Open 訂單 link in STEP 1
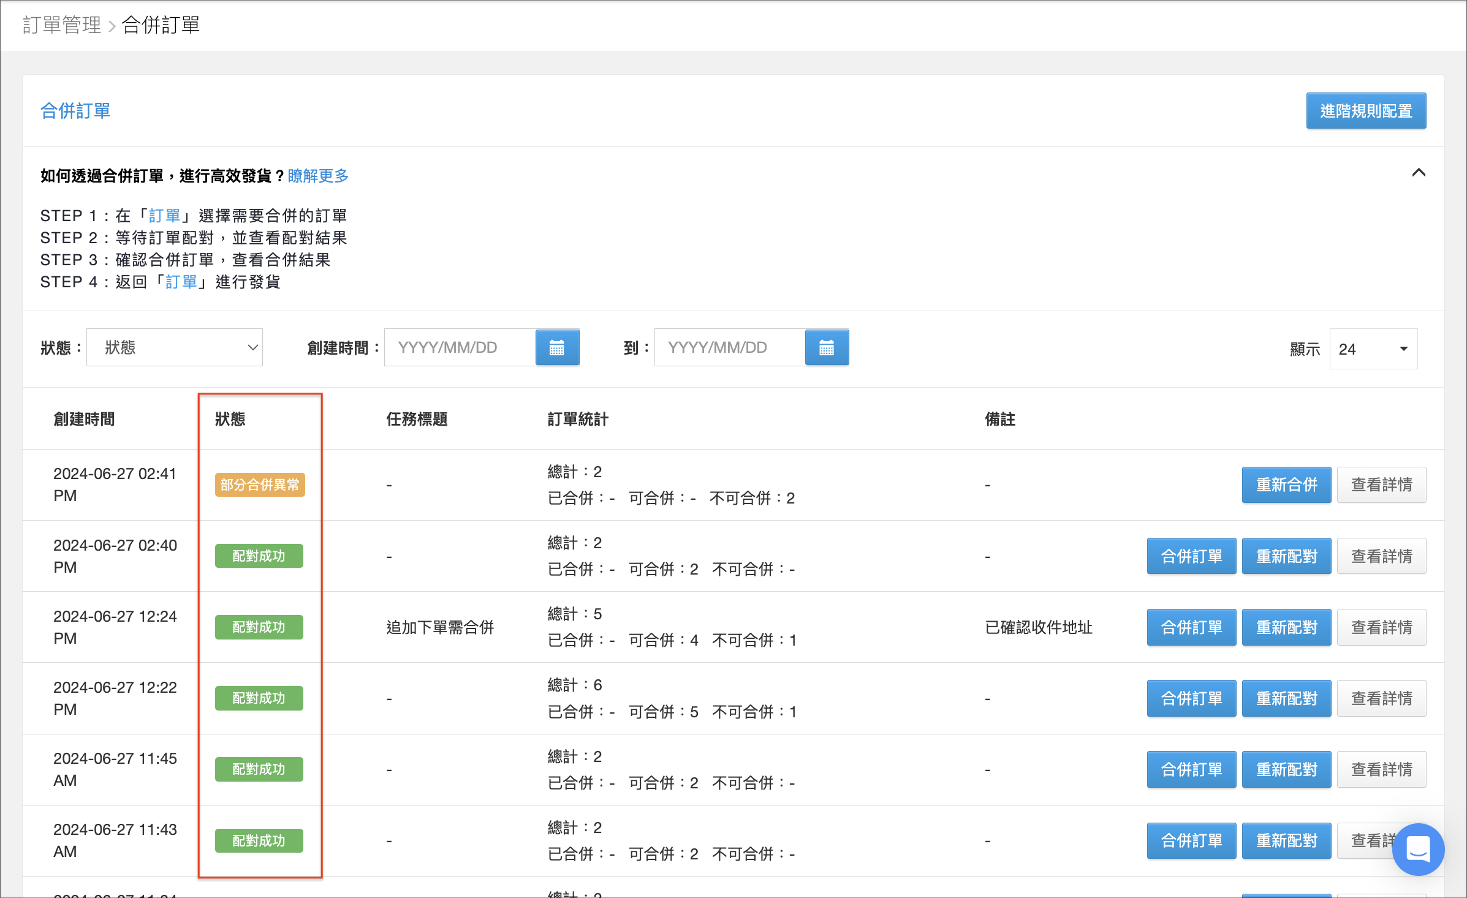 point(165,216)
